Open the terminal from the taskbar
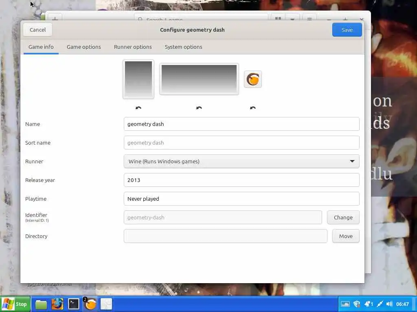 tap(73, 304)
